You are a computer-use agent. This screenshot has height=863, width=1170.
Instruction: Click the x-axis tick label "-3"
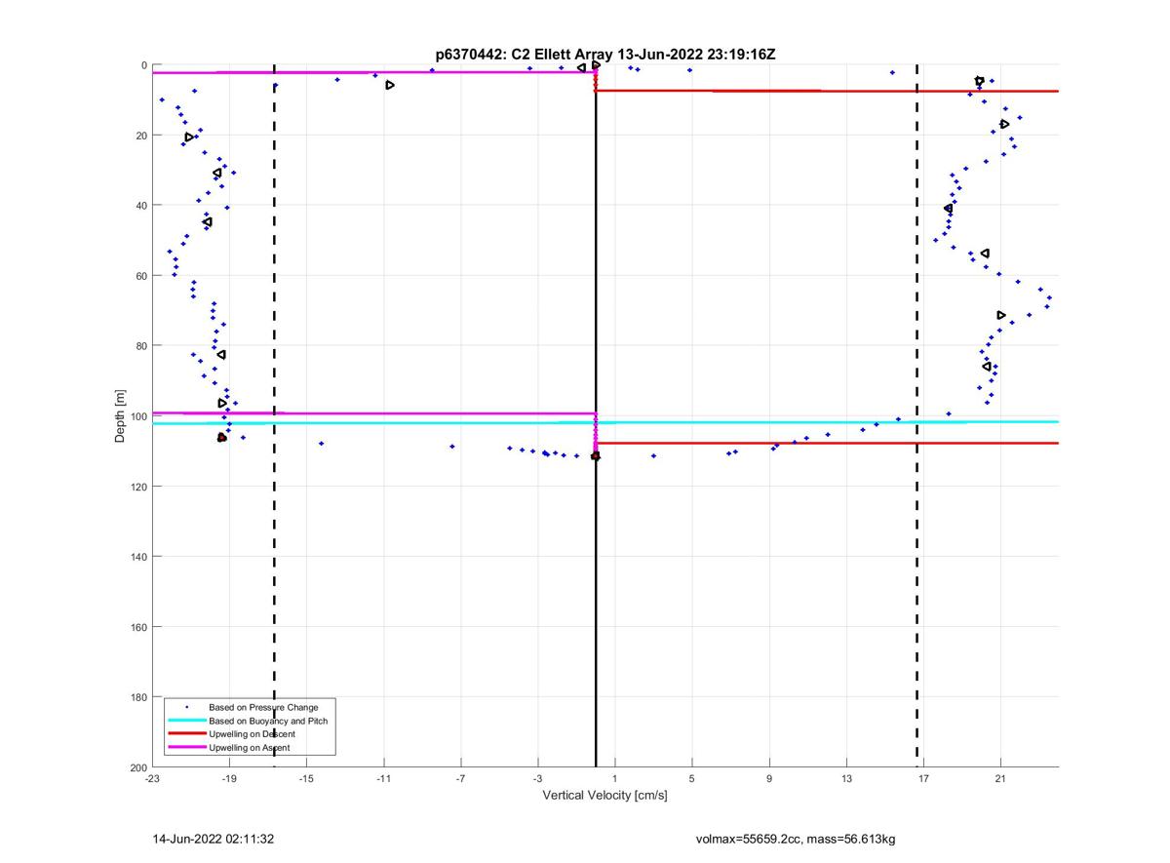tap(537, 778)
